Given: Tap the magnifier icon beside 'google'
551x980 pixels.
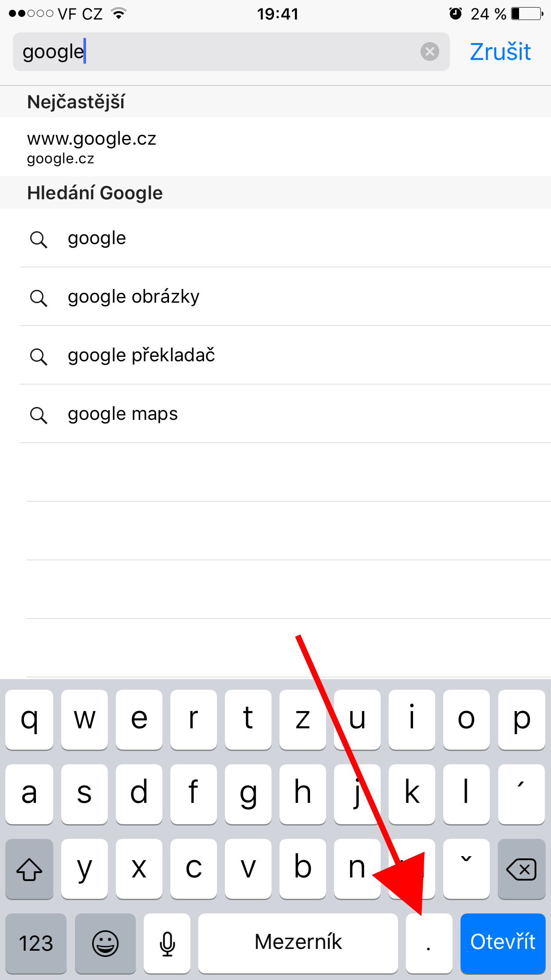Looking at the screenshot, I should click(39, 240).
